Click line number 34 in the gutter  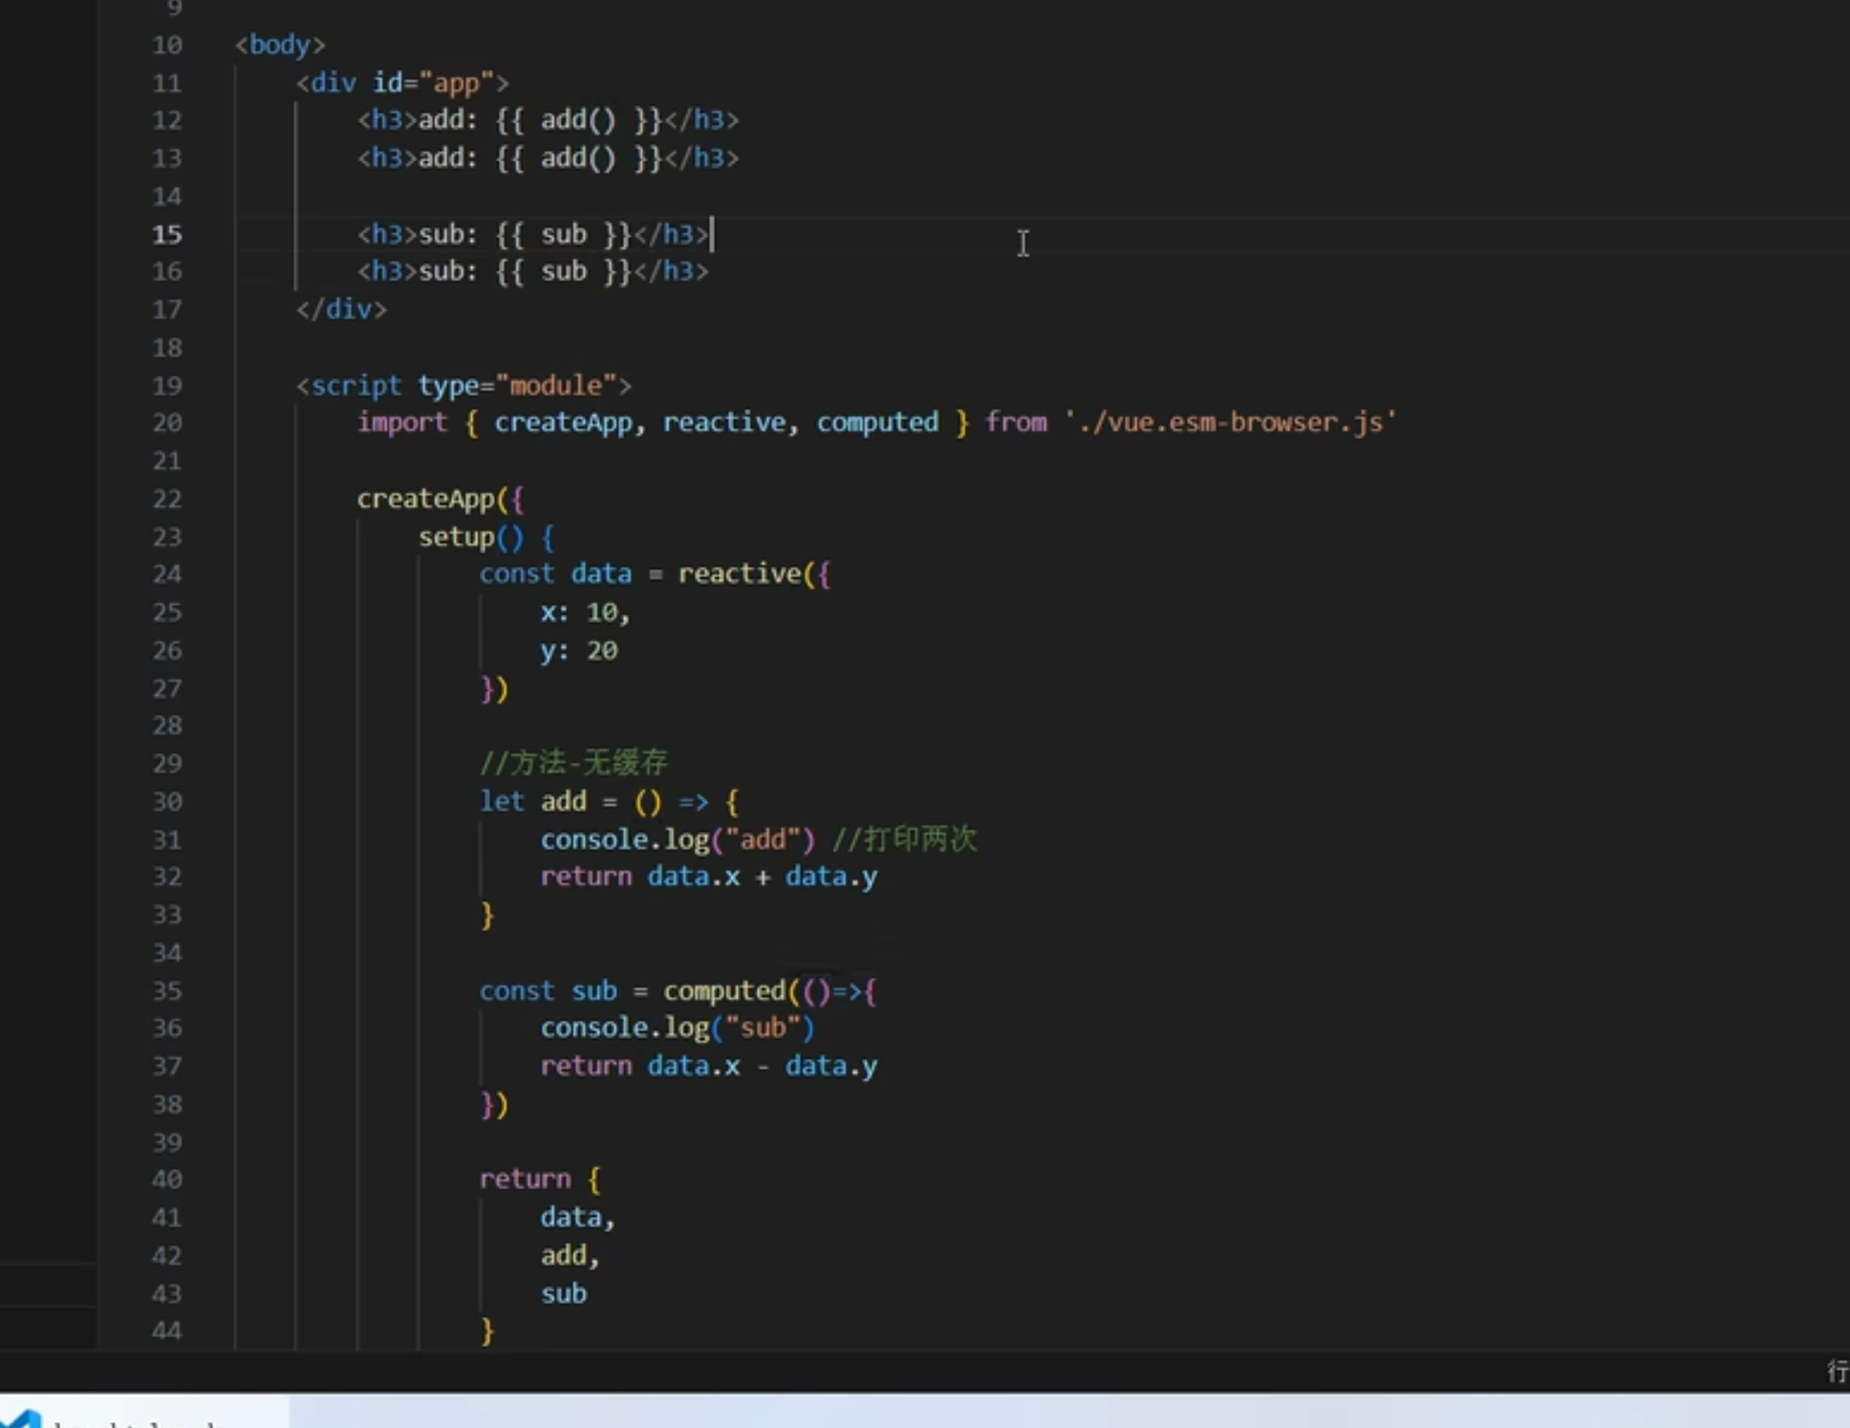click(x=167, y=954)
